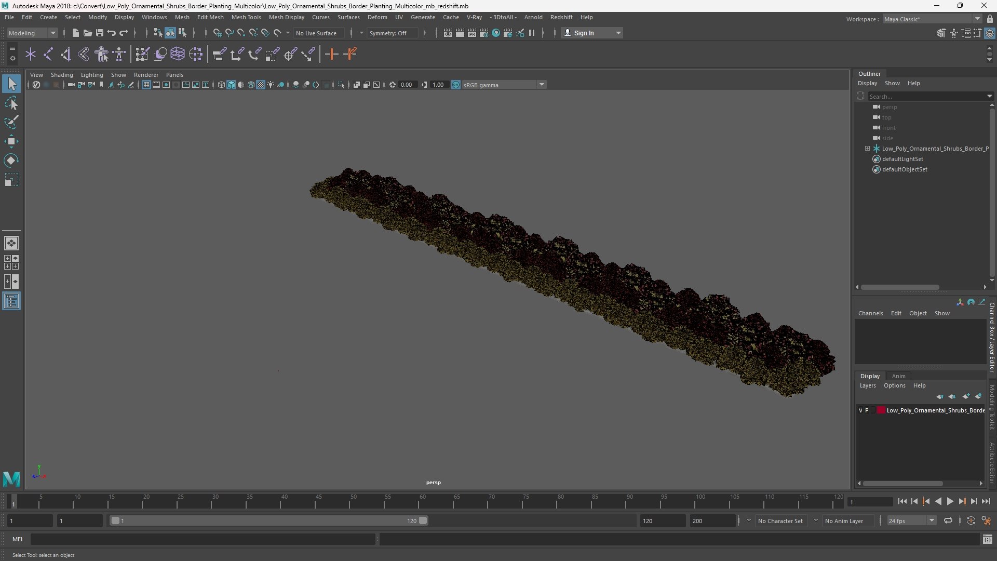The height and width of the screenshot is (561, 997).
Task: Toggle P playback of Low_Poly layer
Action: (x=867, y=410)
